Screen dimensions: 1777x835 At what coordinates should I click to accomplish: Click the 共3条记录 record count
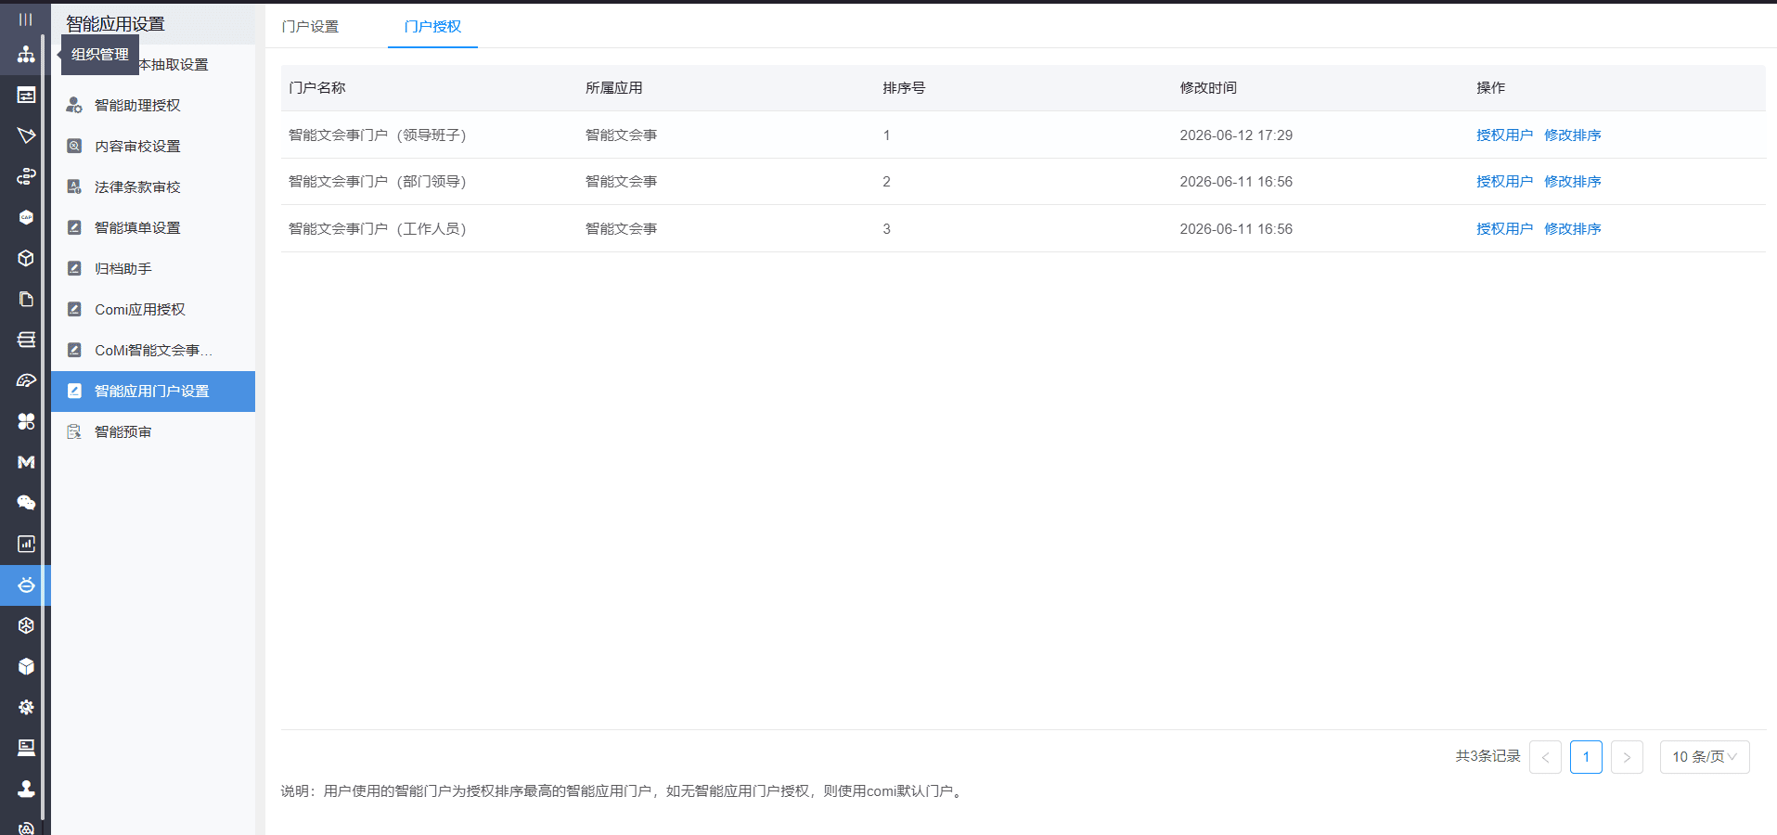coord(1488,756)
